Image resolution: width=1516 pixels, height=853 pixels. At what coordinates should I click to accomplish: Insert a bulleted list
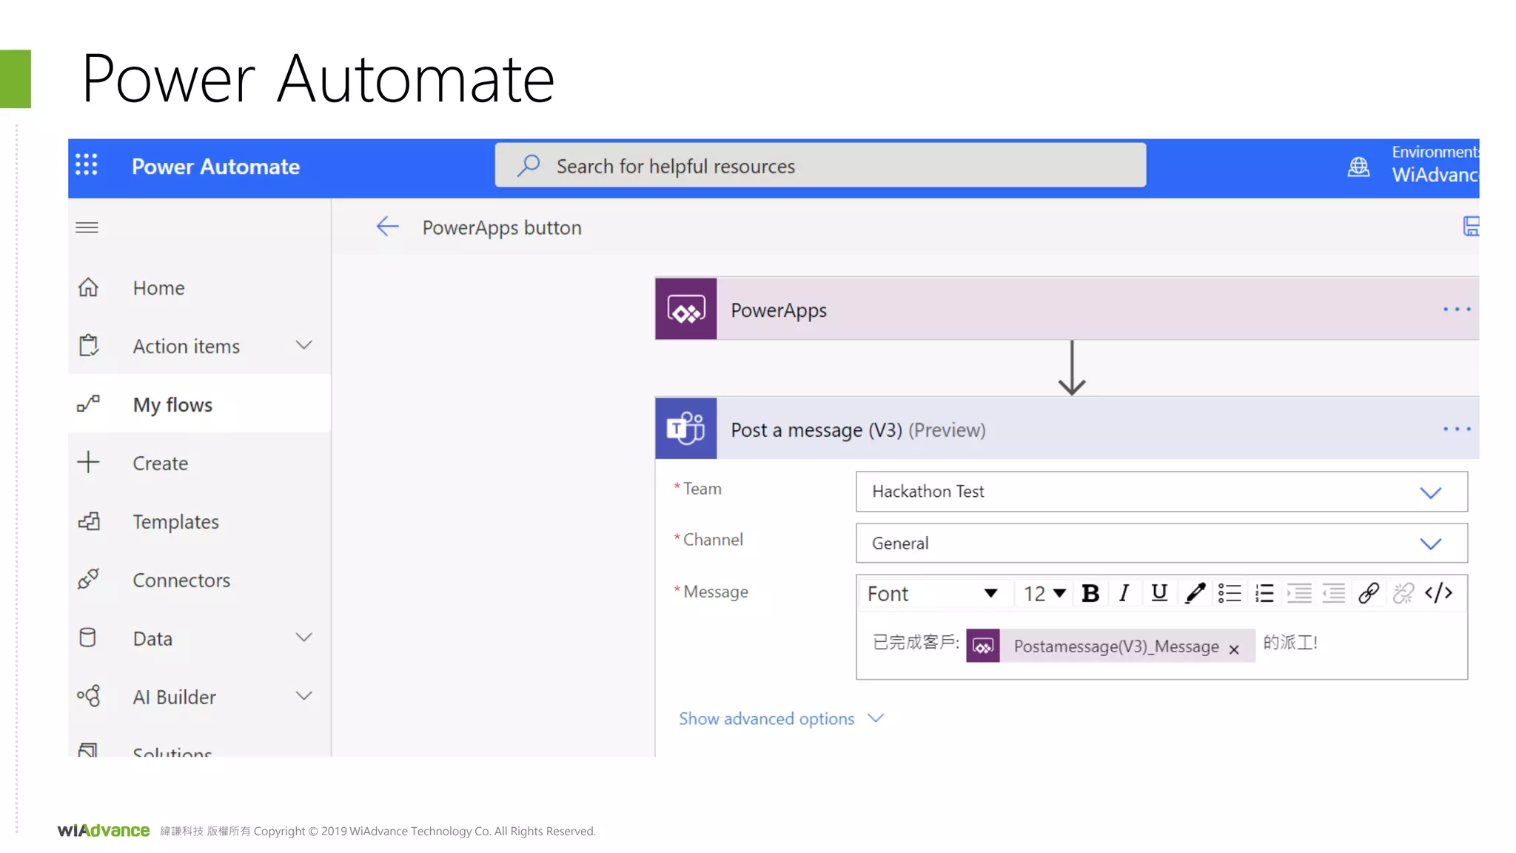pyautogui.click(x=1230, y=593)
